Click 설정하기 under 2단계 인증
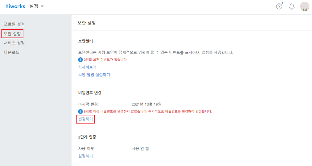The width and height of the screenshot is (312, 166). (85, 156)
